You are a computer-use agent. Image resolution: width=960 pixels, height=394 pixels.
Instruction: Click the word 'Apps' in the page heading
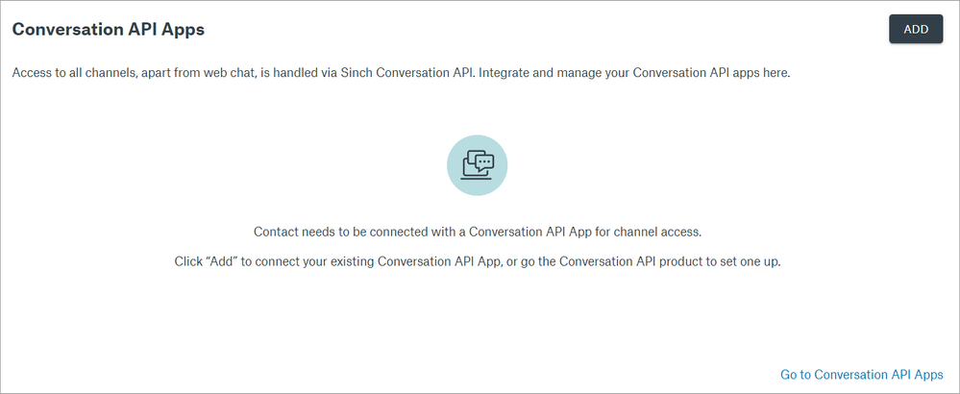[185, 29]
